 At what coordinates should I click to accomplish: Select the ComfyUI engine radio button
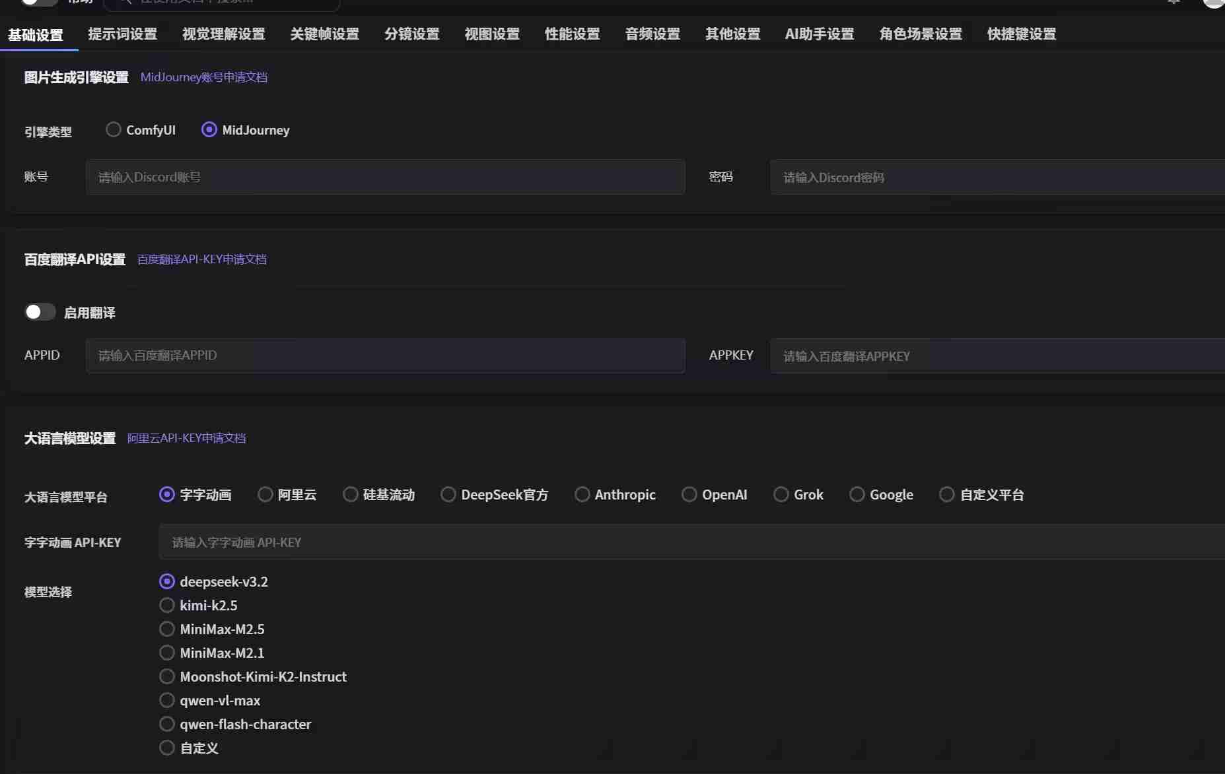(114, 130)
